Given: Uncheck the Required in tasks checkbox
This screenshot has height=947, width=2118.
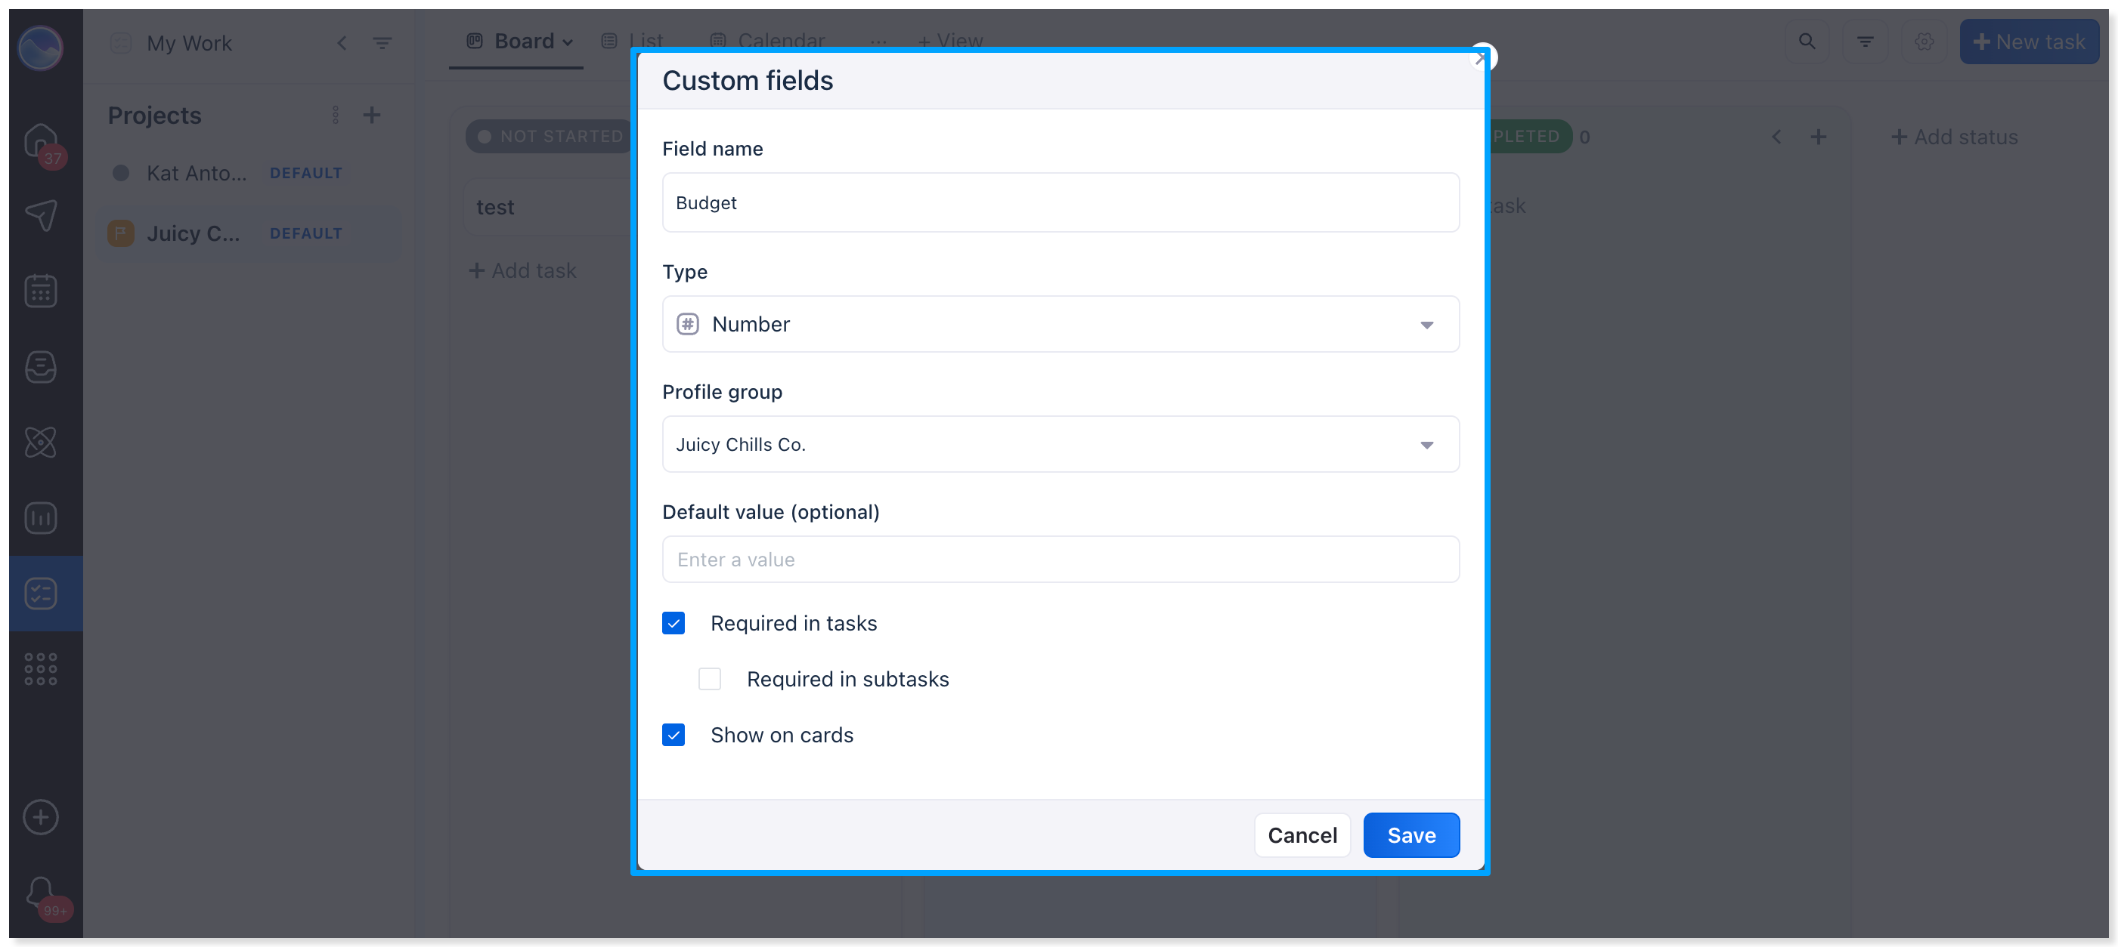Looking at the screenshot, I should [673, 623].
